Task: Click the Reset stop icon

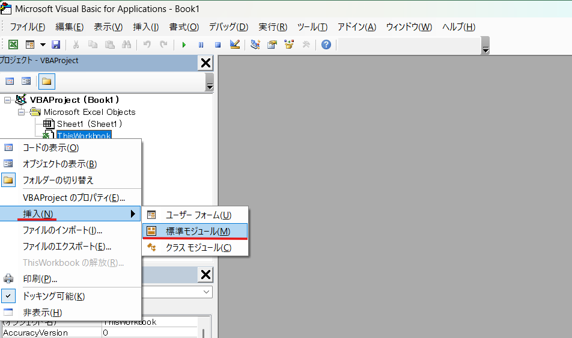Action: coord(218,45)
